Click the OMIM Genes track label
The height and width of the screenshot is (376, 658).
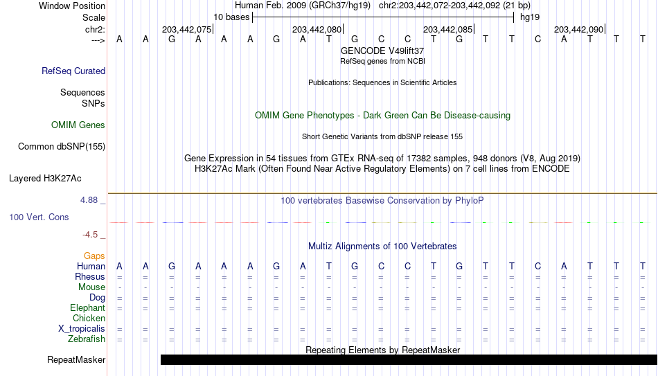(x=78, y=125)
